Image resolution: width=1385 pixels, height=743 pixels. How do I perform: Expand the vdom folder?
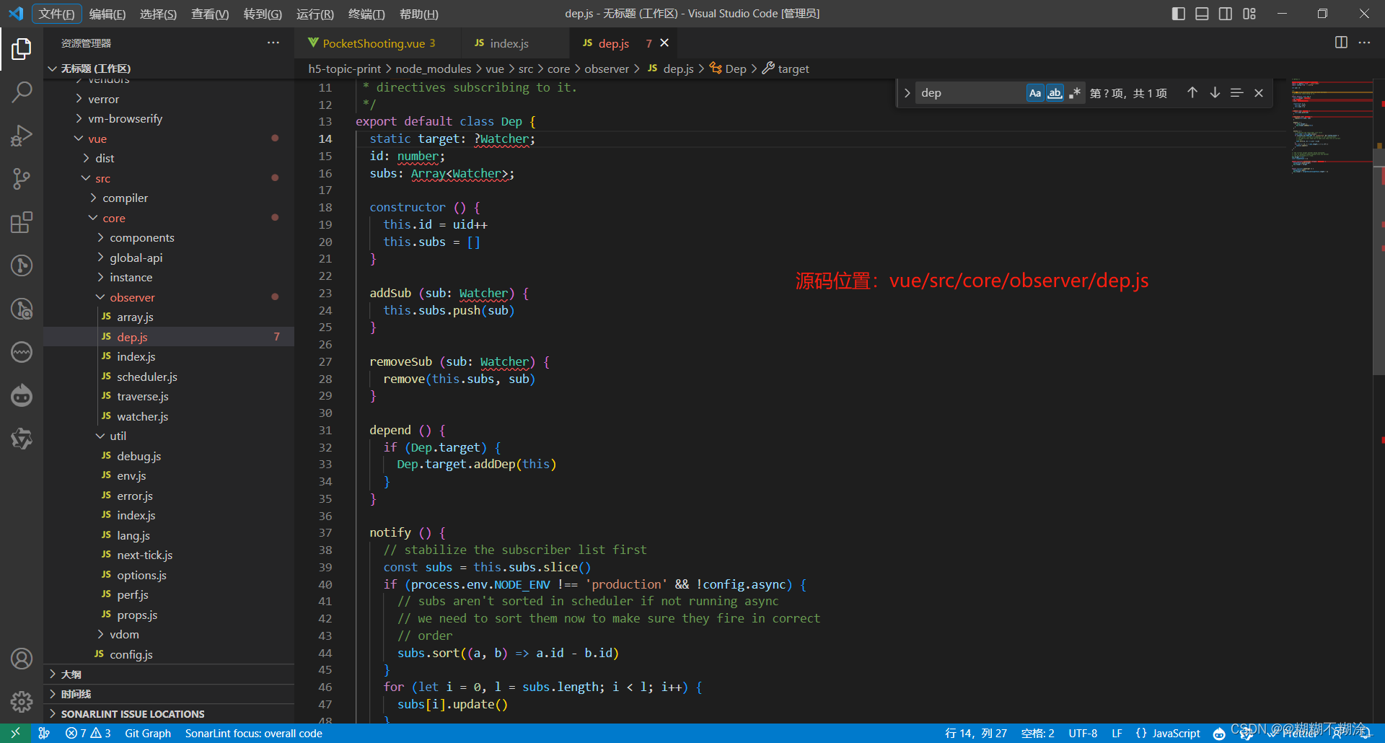[x=100, y=634]
